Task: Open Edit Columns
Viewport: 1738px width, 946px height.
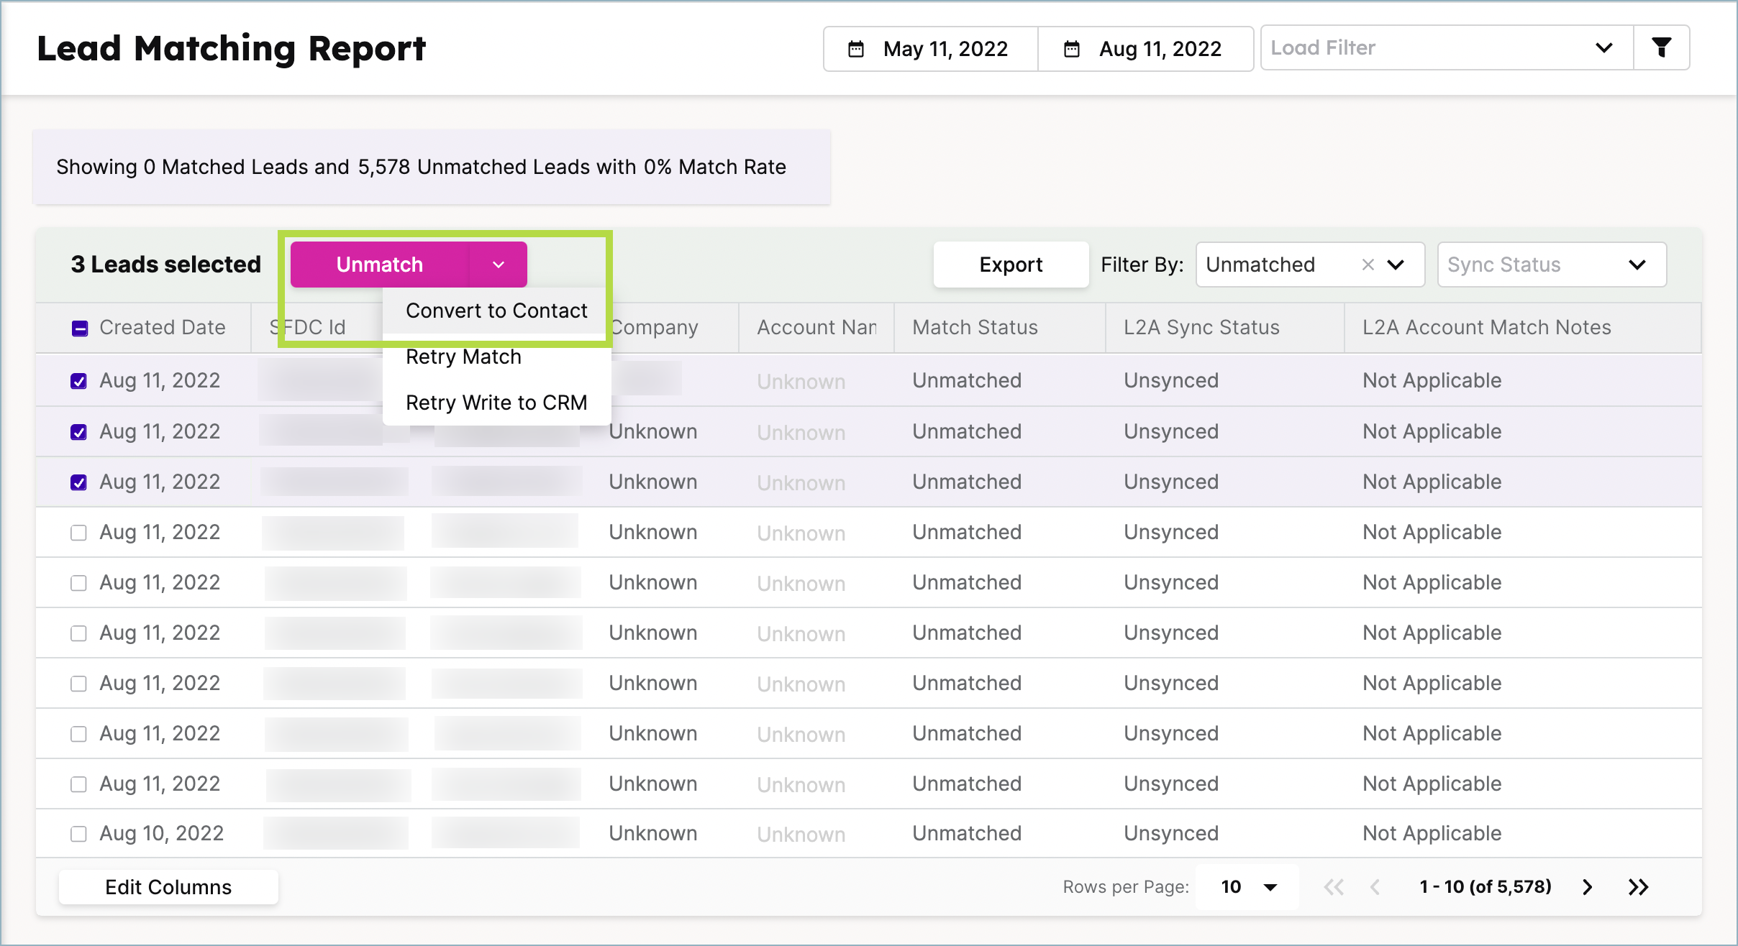Action: [168, 887]
